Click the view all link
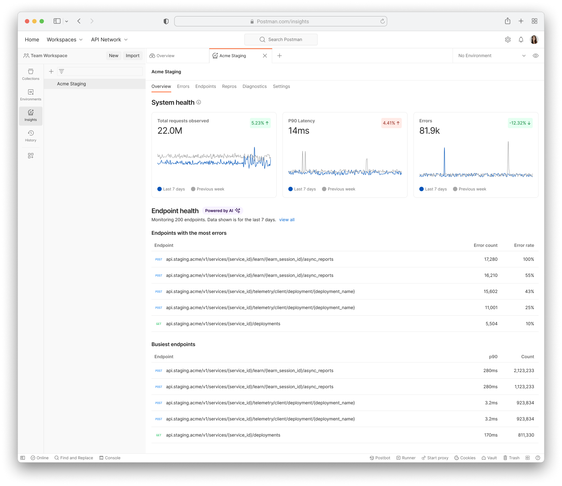Viewport: 562px width, 486px height. coord(287,220)
